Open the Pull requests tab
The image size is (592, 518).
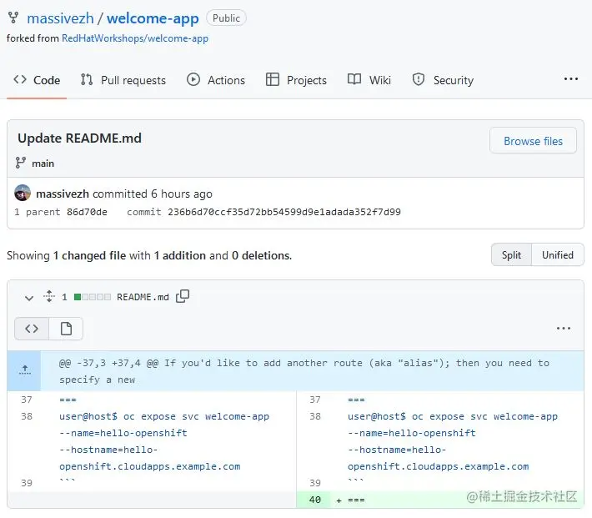(123, 80)
